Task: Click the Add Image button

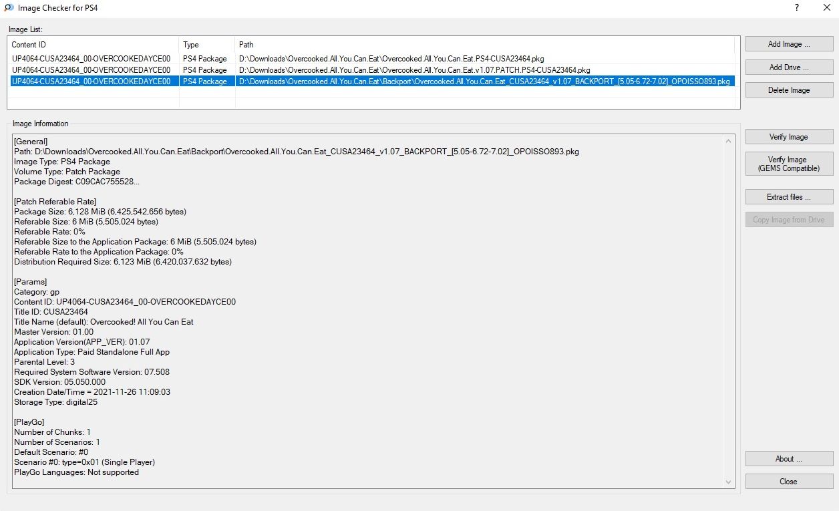Action: [789, 44]
